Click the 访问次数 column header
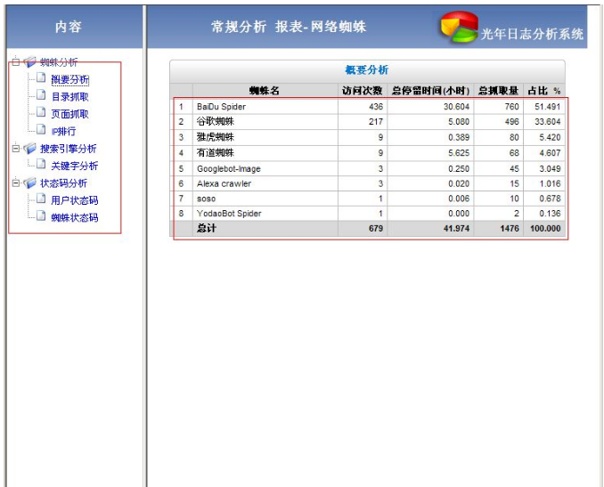 click(362, 91)
